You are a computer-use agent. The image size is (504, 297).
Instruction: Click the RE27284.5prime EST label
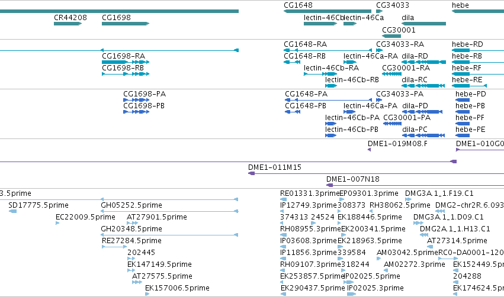132,241
